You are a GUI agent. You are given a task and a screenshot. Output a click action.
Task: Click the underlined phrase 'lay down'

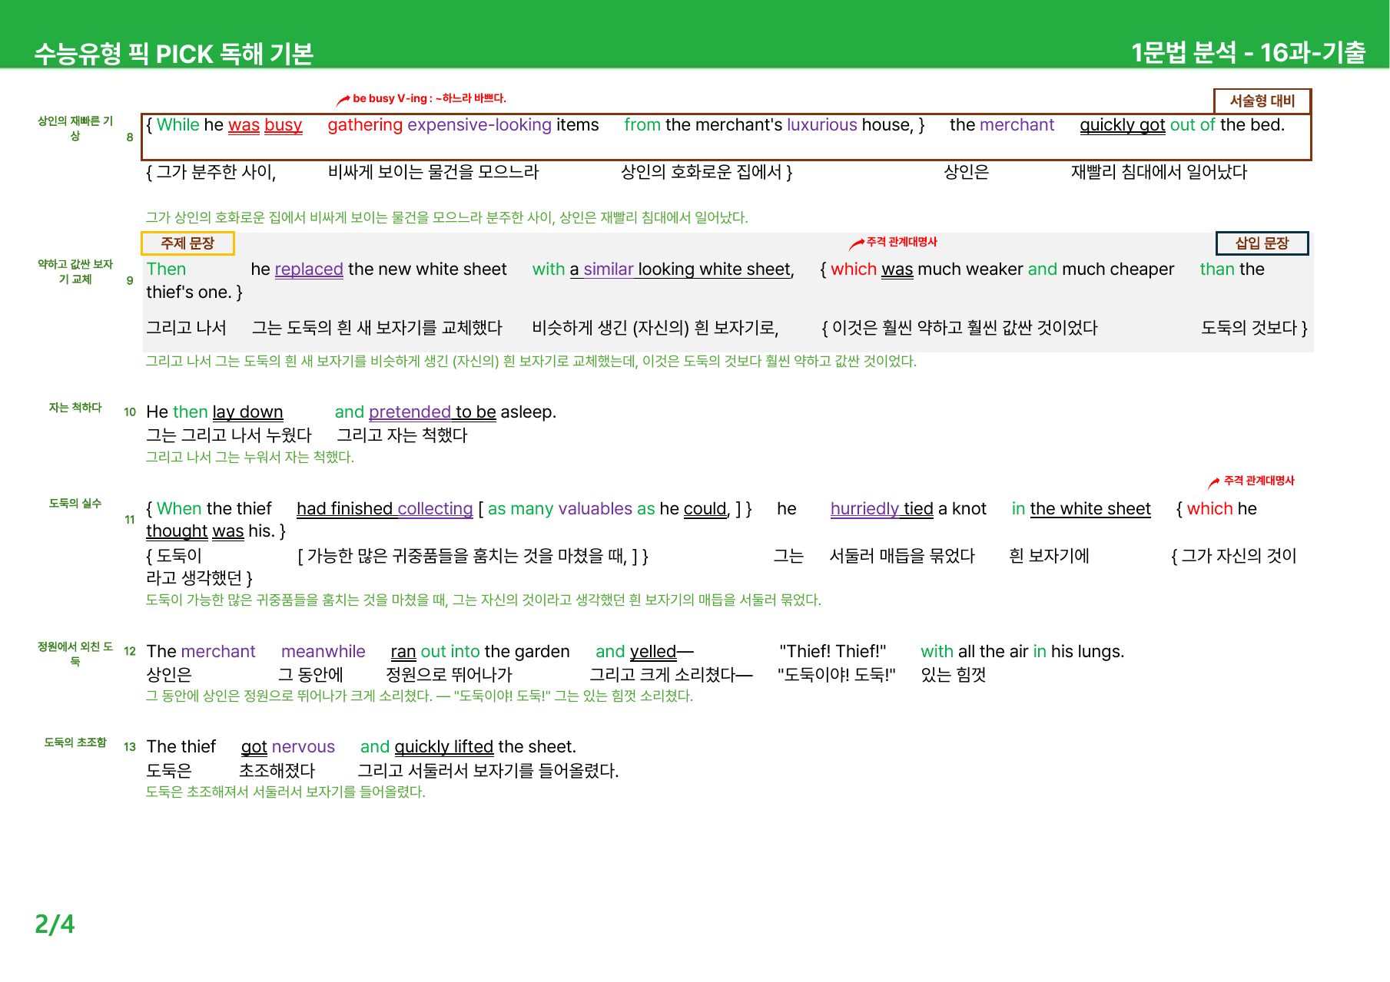tap(247, 412)
